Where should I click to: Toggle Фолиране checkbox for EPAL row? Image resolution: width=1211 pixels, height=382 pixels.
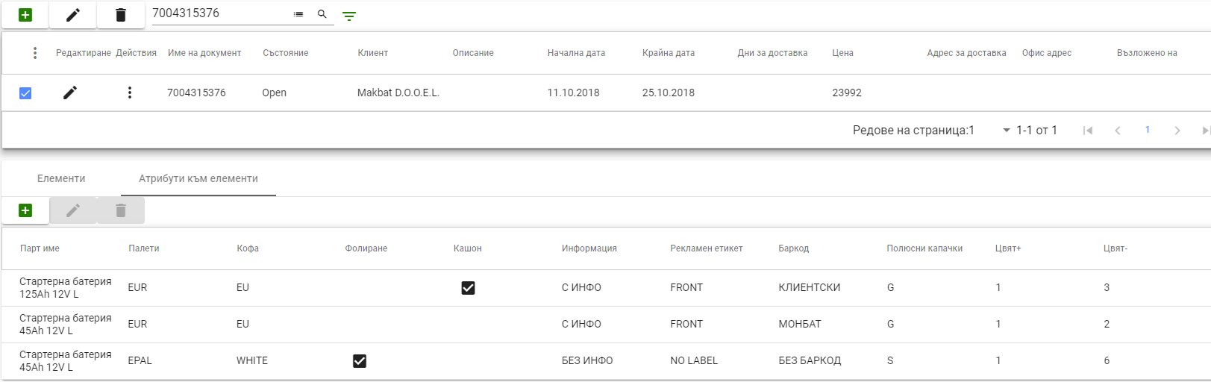[360, 361]
